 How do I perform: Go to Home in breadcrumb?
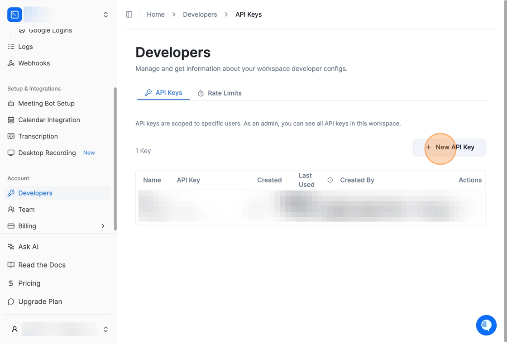[x=156, y=14]
